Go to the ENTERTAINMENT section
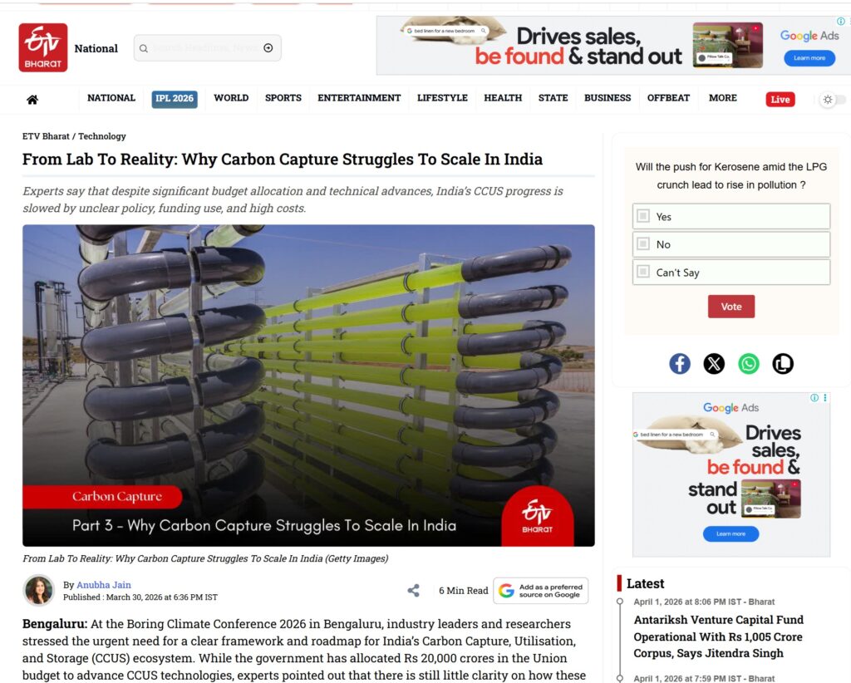This screenshot has width=851, height=683. click(359, 98)
